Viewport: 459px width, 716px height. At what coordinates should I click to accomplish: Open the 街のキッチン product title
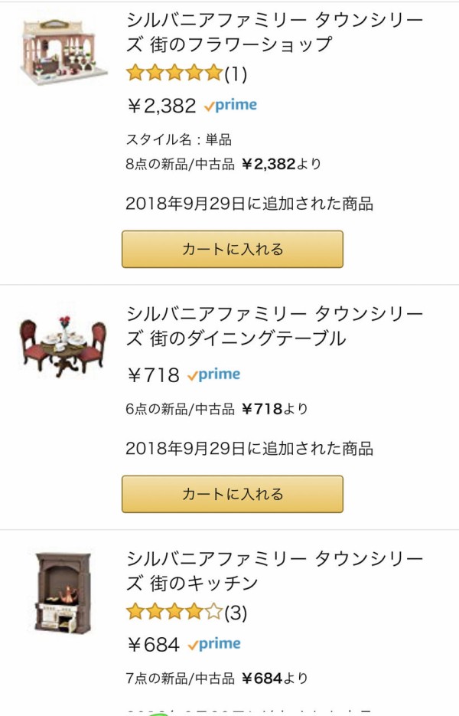tap(274, 571)
